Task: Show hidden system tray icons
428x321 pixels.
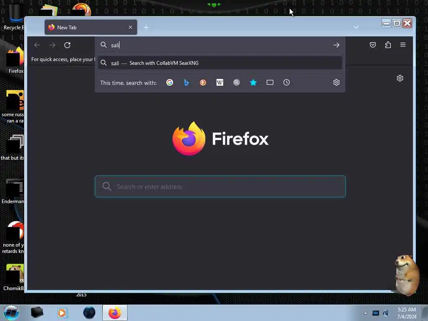Action: [x=365, y=313]
